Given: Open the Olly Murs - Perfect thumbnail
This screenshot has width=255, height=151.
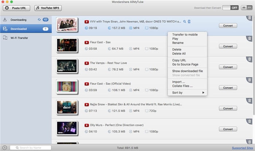Looking at the screenshot, I should 67,128.
